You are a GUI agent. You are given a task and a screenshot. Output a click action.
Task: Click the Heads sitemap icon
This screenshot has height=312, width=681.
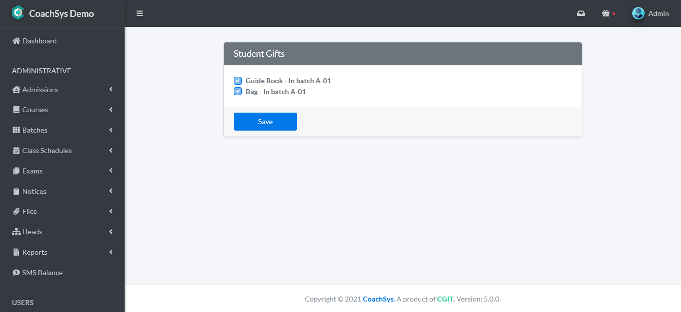[16, 232]
